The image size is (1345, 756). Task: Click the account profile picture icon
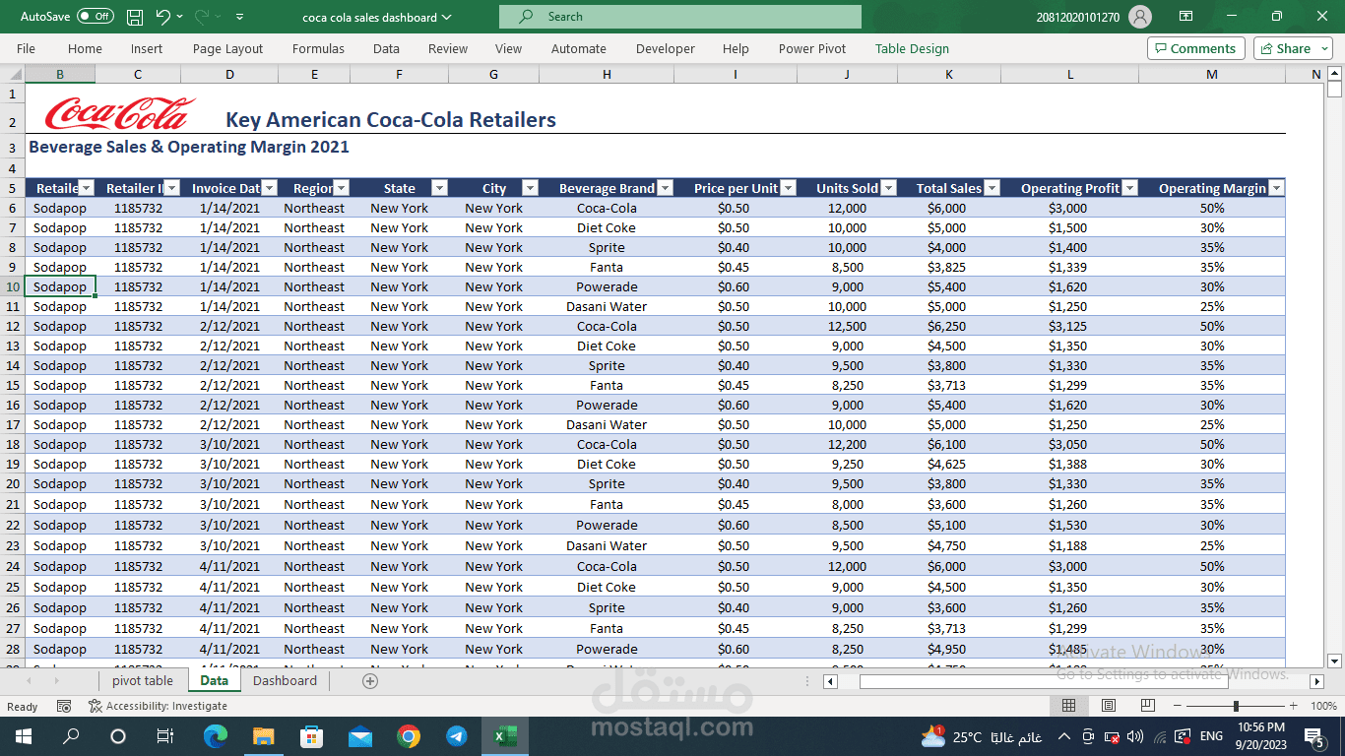click(x=1140, y=17)
